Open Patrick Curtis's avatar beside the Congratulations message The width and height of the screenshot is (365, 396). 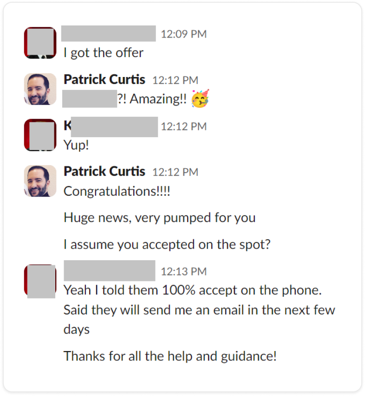(x=40, y=181)
